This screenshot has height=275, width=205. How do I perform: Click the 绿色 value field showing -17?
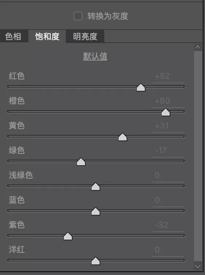pos(168,151)
